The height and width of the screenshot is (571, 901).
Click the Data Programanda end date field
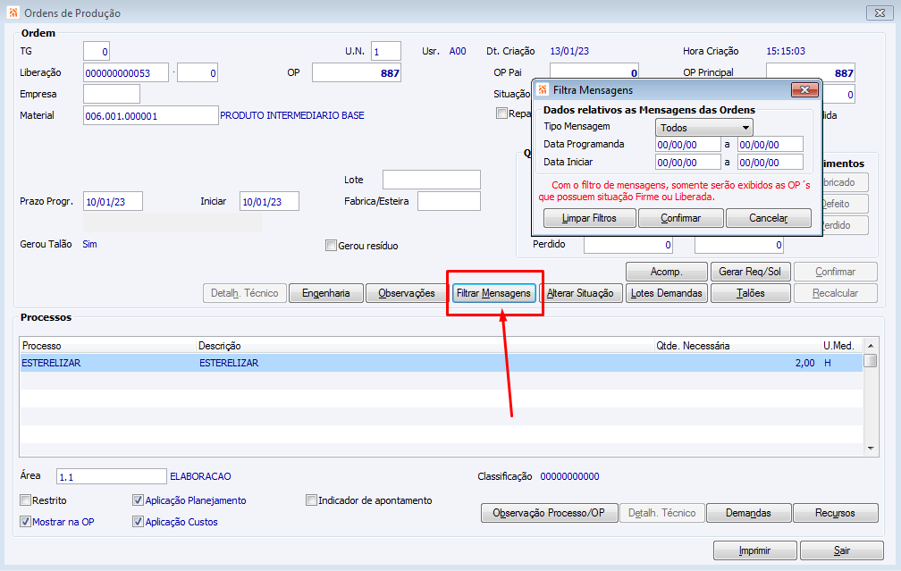(x=770, y=145)
